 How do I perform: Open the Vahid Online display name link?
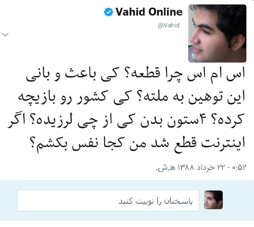[x=149, y=12]
